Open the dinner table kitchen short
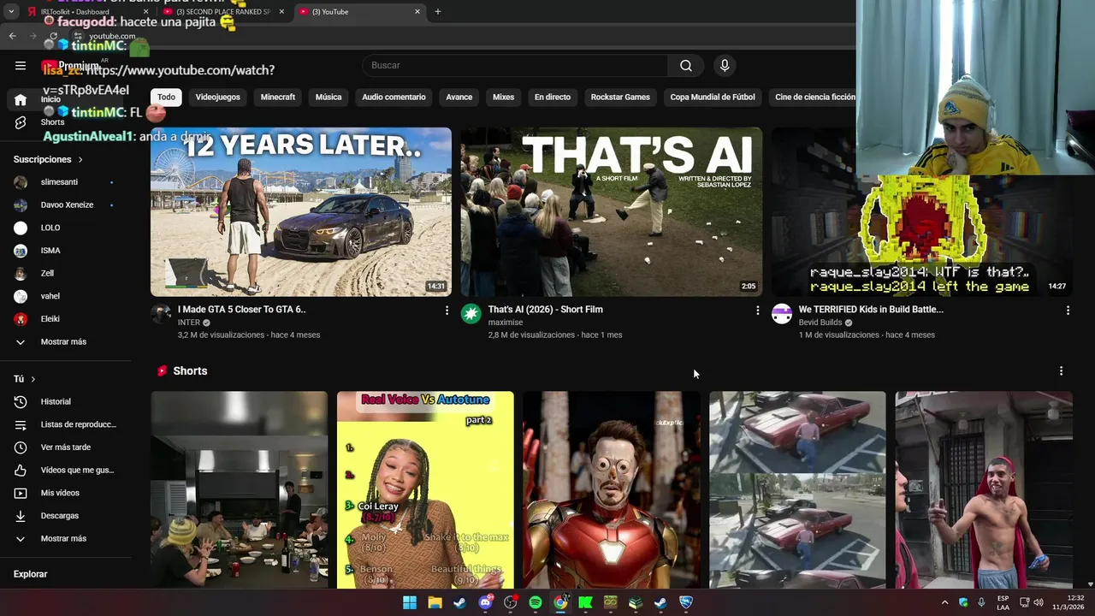 coord(240,490)
